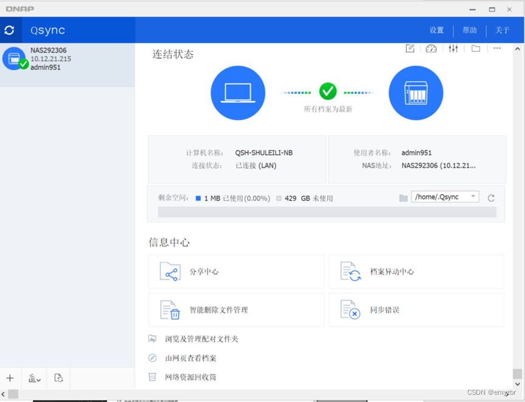Click the edit note icon in toolbar
525x402 pixels.
pos(410,49)
